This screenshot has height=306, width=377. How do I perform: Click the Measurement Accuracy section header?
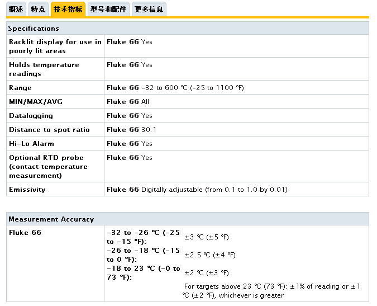tap(51, 219)
